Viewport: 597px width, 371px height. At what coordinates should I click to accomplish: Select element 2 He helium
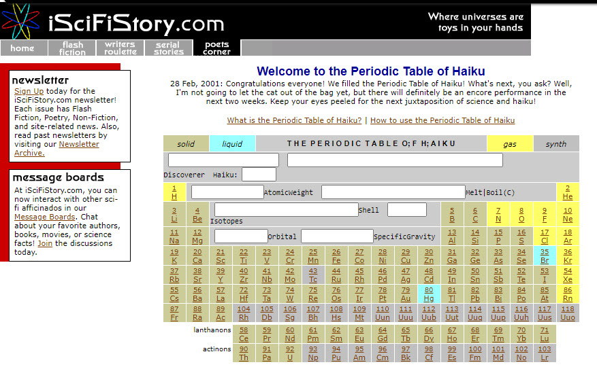(x=568, y=192)
